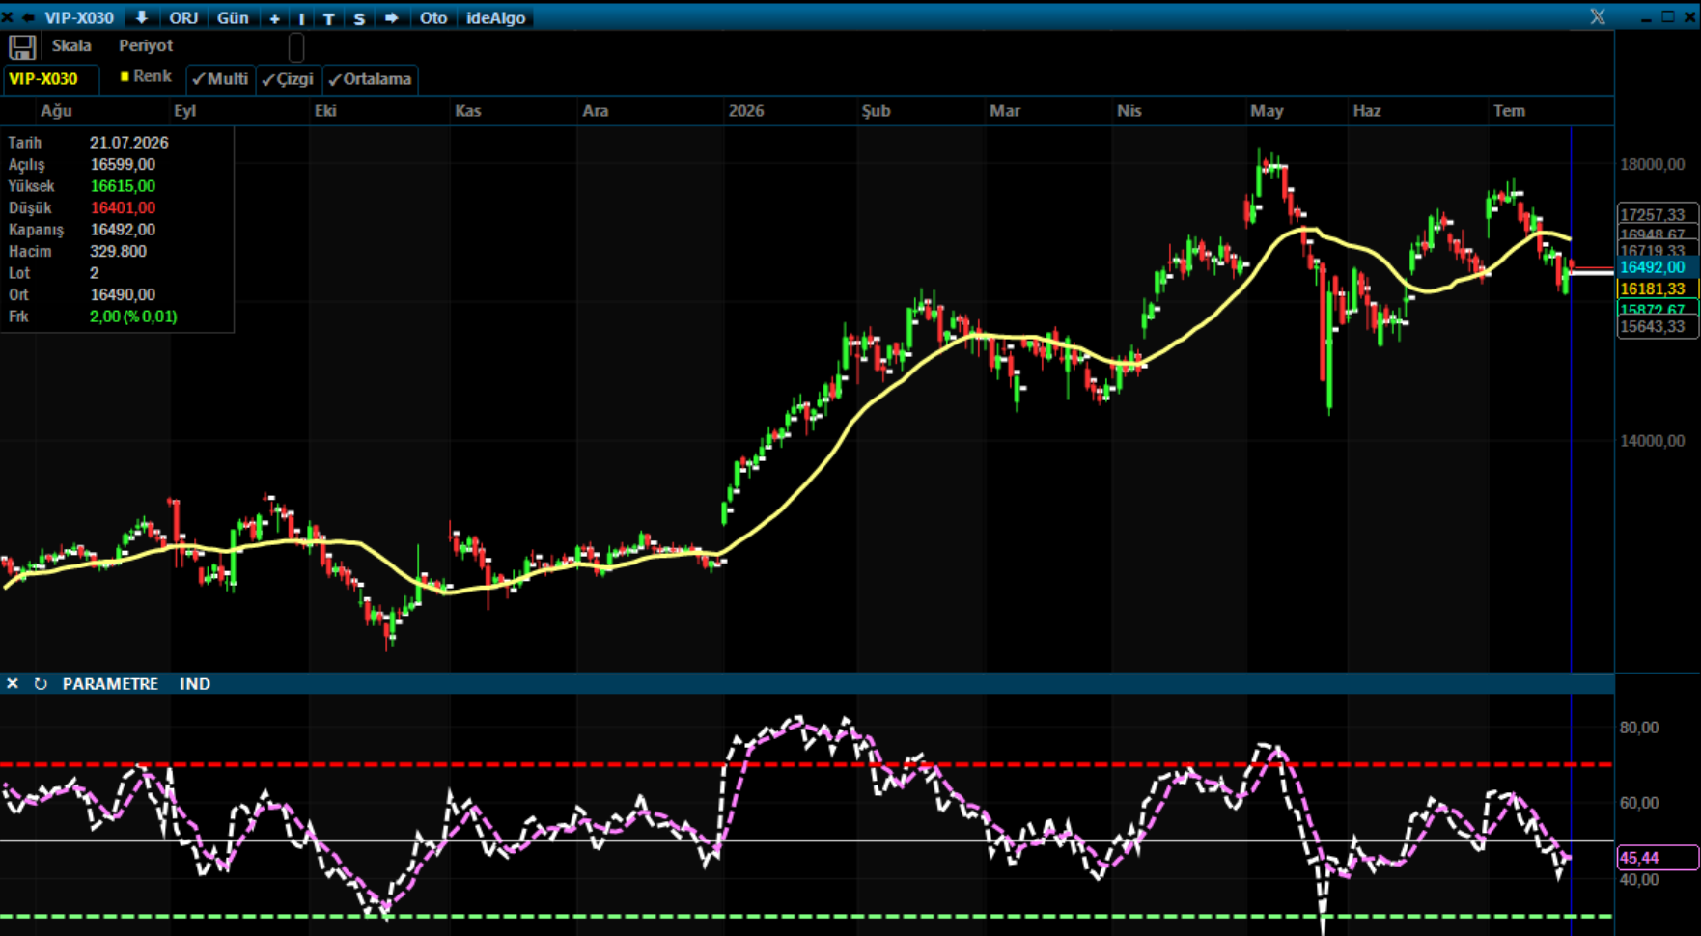
Task: Click the 15643,33 price level label
Action: click(x=1658, y=326)
